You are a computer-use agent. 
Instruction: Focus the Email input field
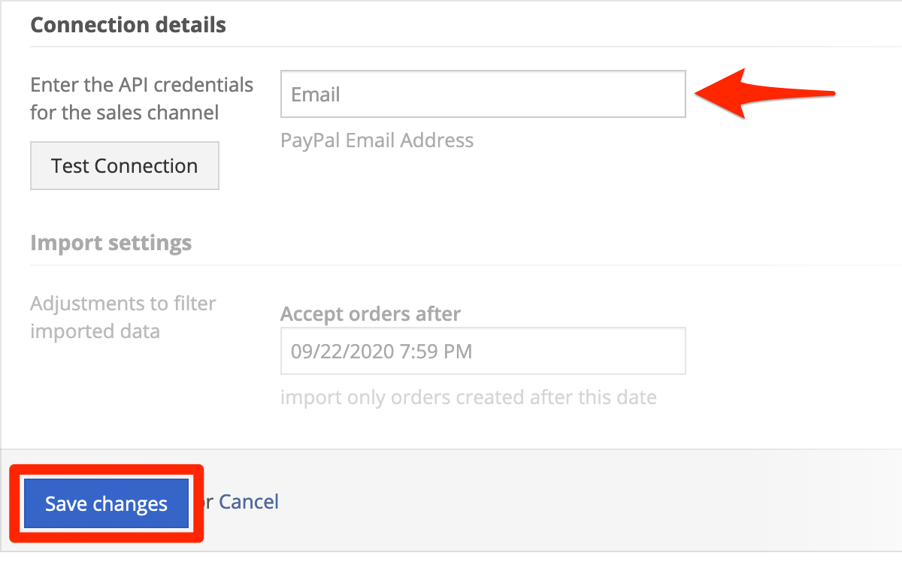click(483, 94)
